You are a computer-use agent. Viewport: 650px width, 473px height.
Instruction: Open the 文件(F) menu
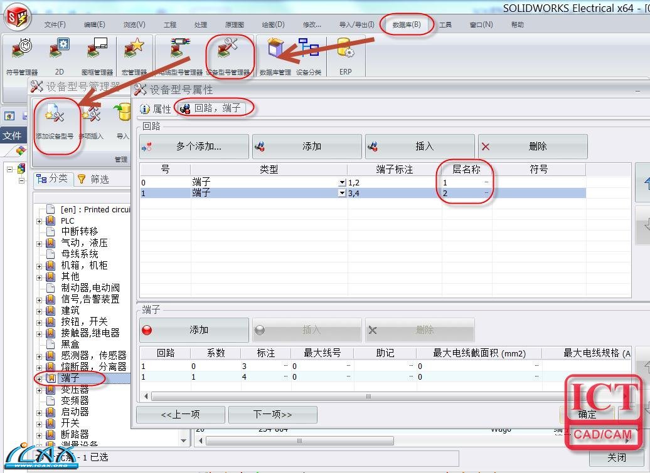(55, 25)
